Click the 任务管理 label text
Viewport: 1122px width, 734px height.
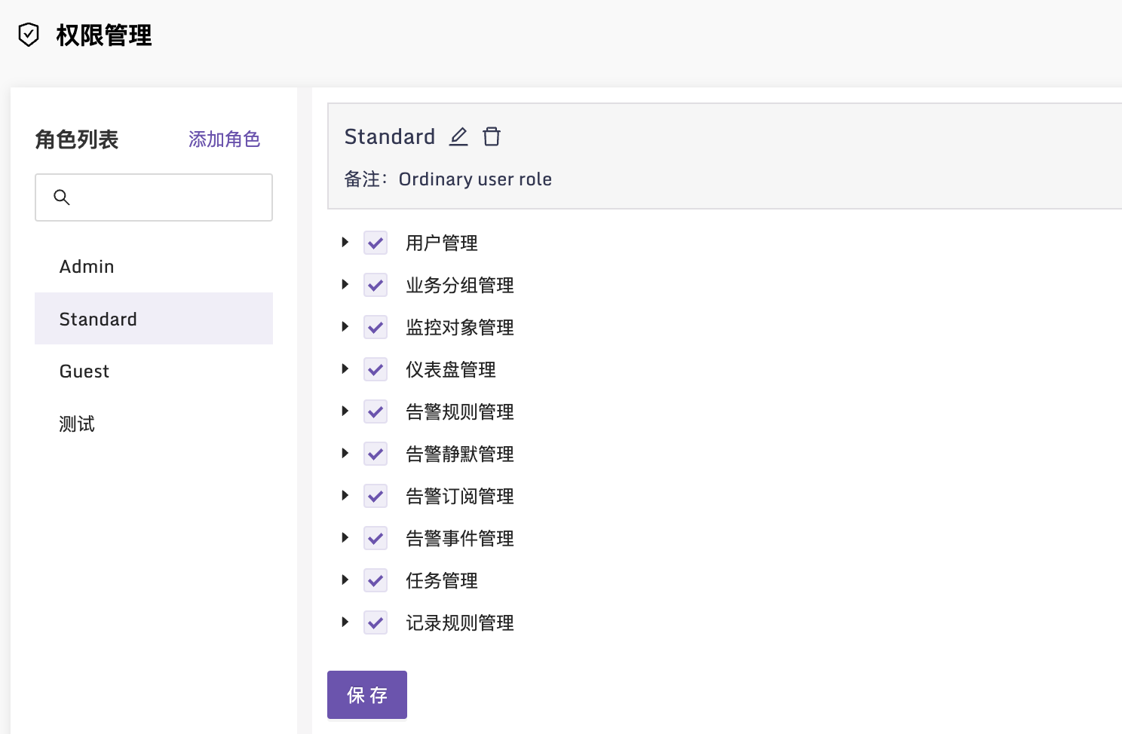(442, 581)
